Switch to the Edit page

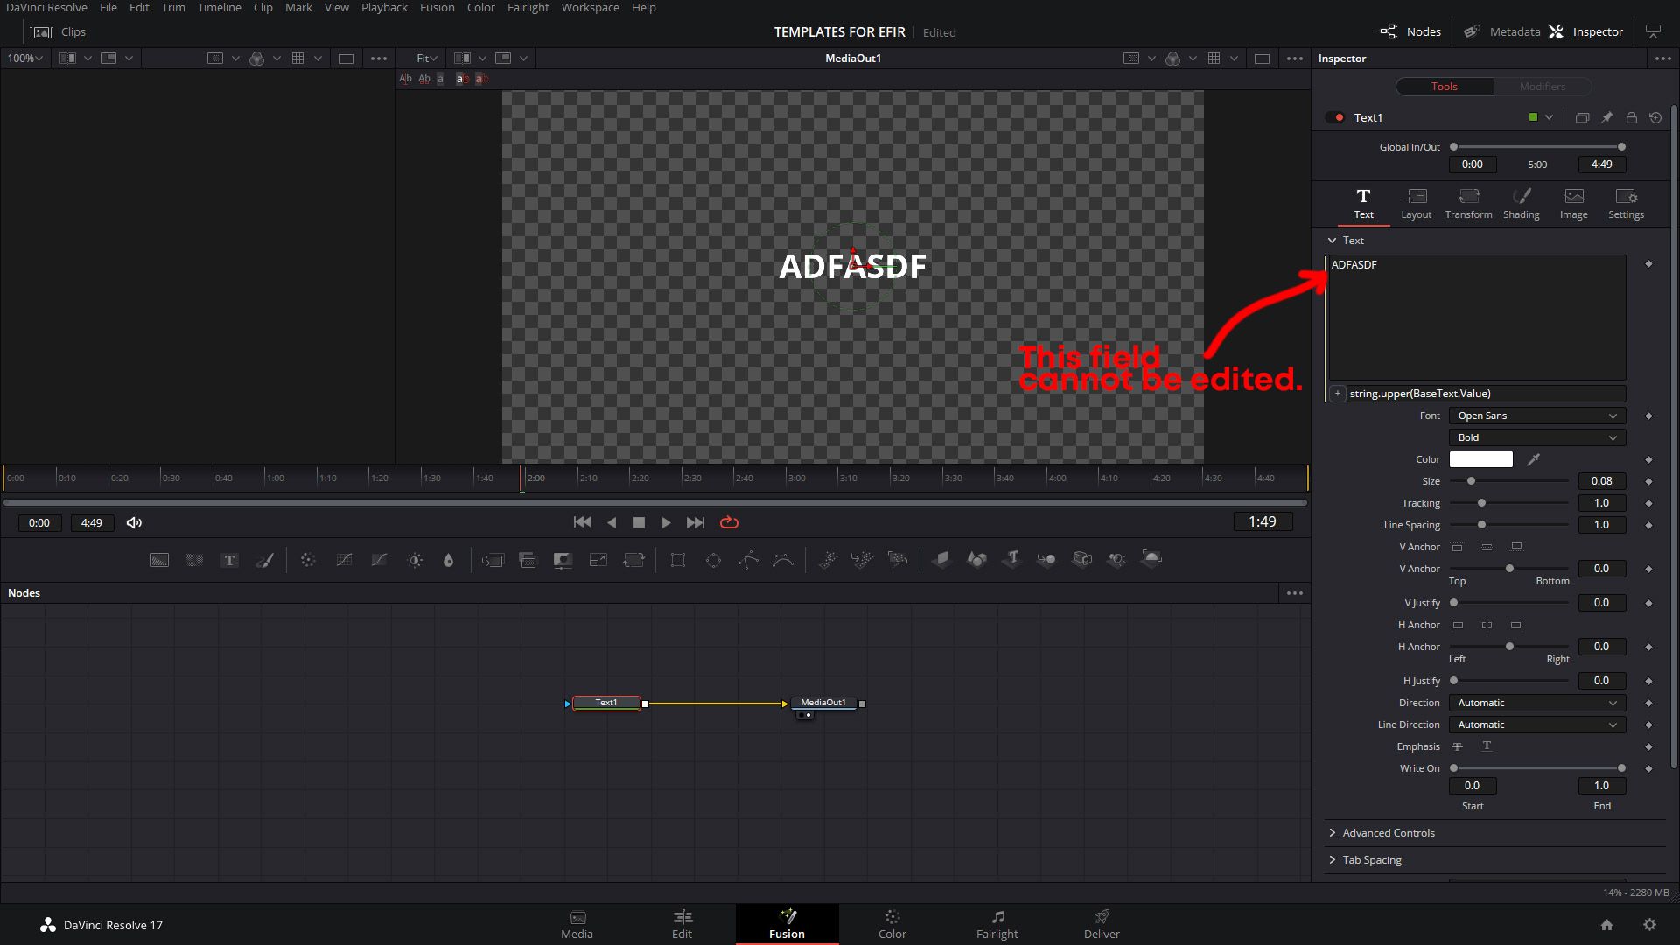682,924
